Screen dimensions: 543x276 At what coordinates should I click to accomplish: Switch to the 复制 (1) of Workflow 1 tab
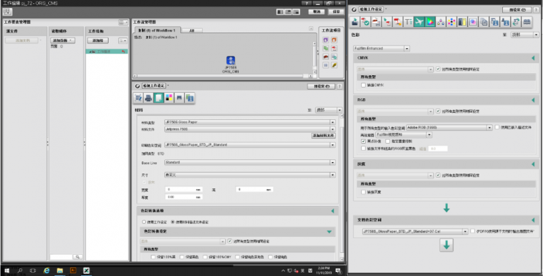click(x=155, y=31)
